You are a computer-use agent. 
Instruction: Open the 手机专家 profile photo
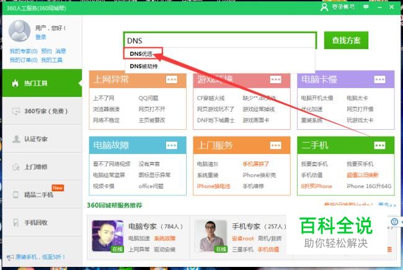[211, 236]
